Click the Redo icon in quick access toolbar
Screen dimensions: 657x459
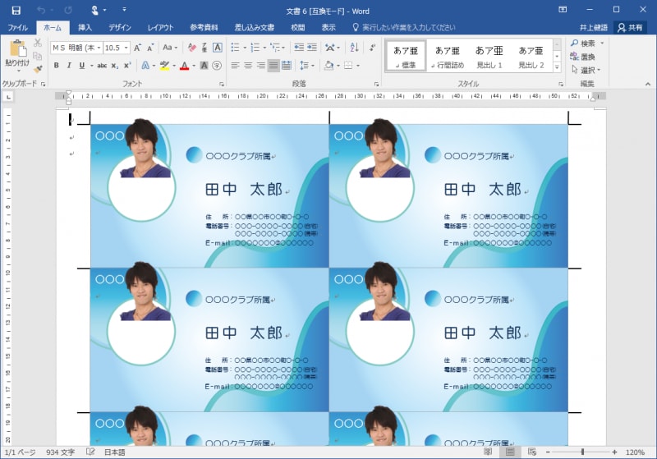68,10
